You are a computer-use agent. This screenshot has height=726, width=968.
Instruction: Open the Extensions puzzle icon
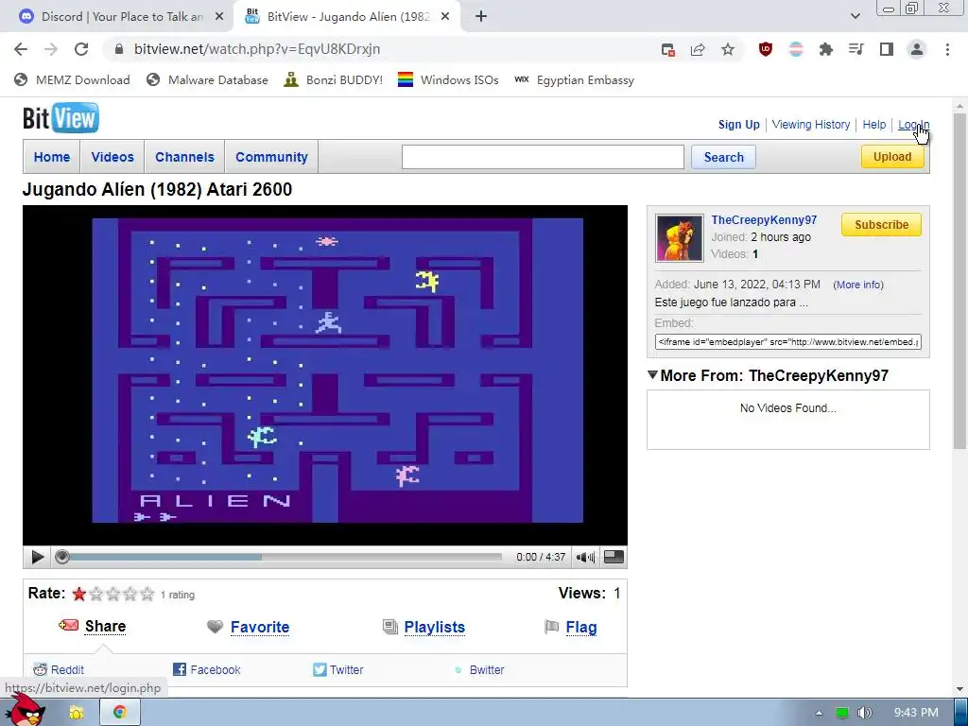(826, 49)
